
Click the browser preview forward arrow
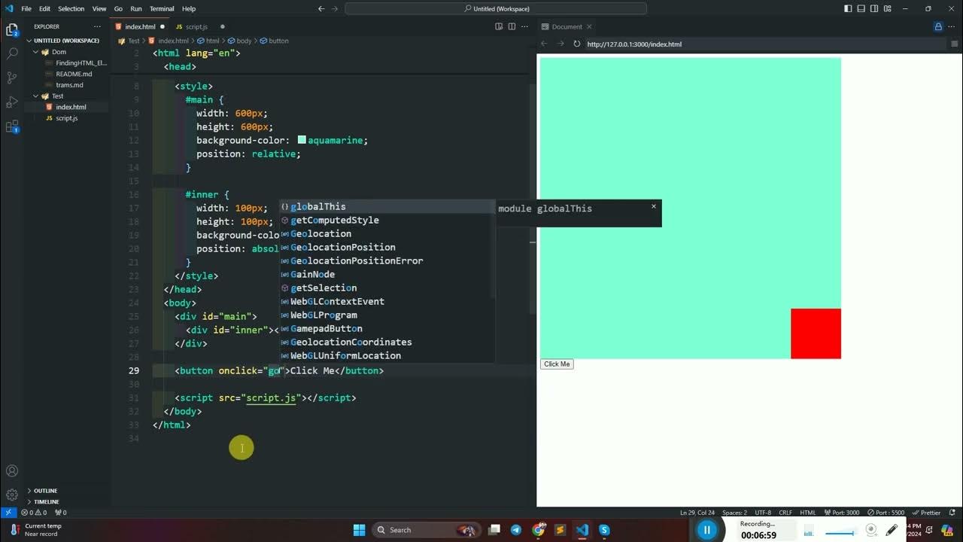(560, 44)
